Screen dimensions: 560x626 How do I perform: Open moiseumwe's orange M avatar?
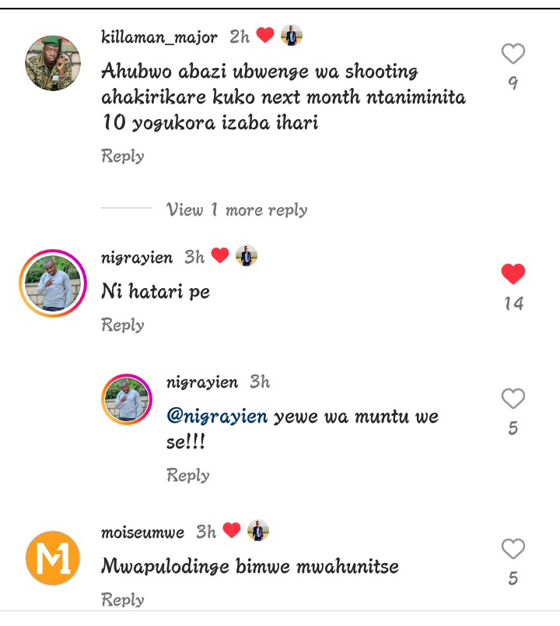53,557
